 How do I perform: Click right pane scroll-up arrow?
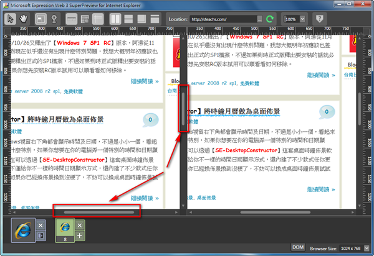(x=360, y=38)
